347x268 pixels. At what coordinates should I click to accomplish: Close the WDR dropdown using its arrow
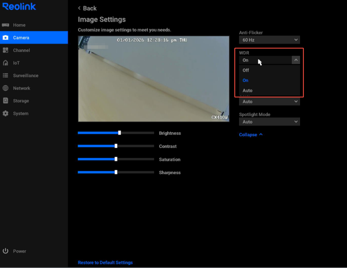[296, 60]
